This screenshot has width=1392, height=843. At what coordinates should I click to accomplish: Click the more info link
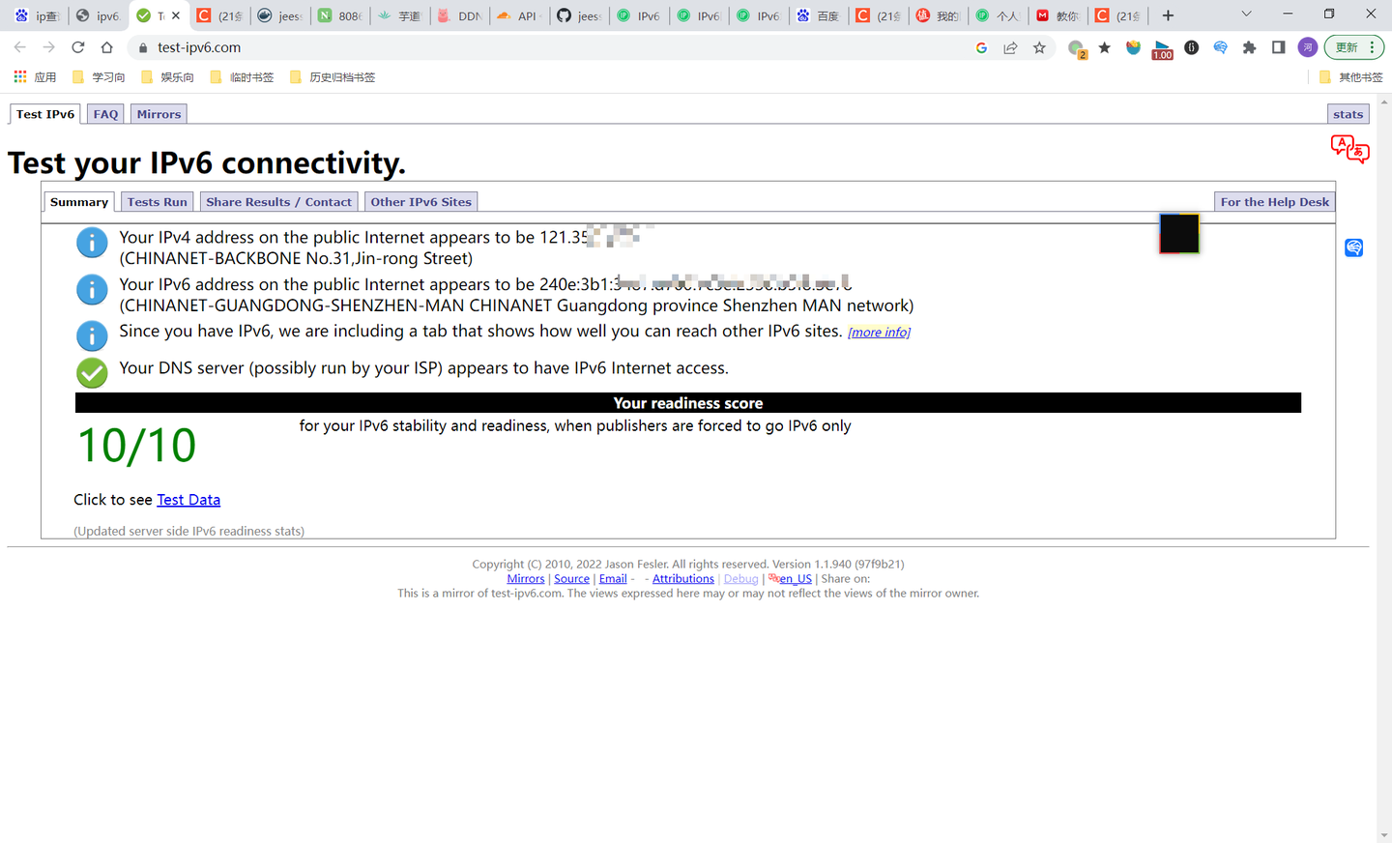[x=879, y=333]
